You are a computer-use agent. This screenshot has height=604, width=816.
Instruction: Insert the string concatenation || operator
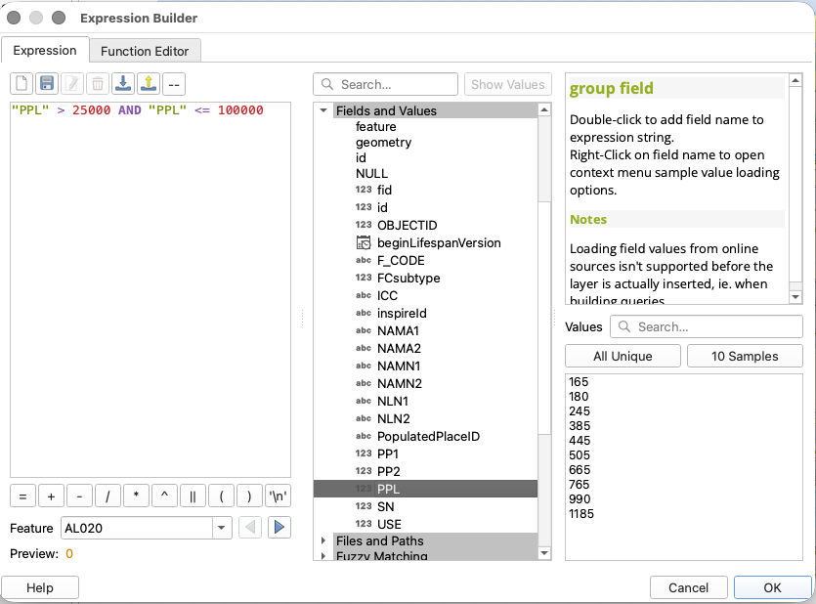[193, 496]
